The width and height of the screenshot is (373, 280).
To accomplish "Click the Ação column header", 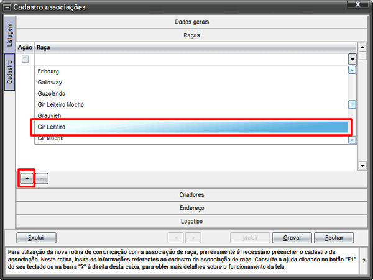I will [x=25, y=48].
